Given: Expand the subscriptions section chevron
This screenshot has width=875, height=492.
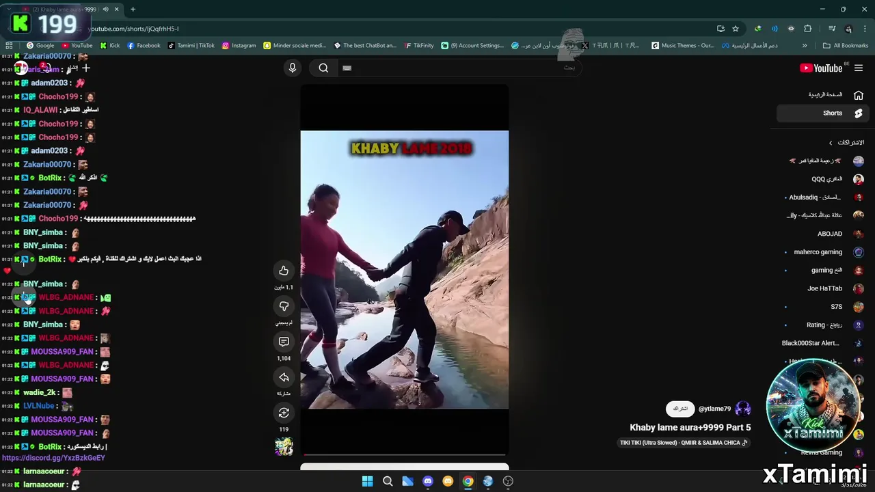Looking at the screenshot, I should click(x=831, y=143).
